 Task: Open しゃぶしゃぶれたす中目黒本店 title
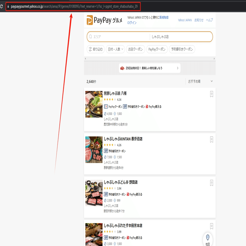pyautogui.click(x=123, y=226)
